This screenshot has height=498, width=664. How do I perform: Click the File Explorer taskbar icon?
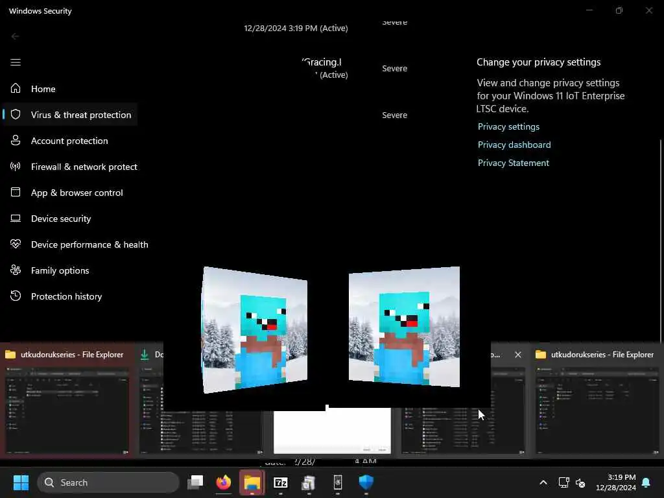point(252,482)
